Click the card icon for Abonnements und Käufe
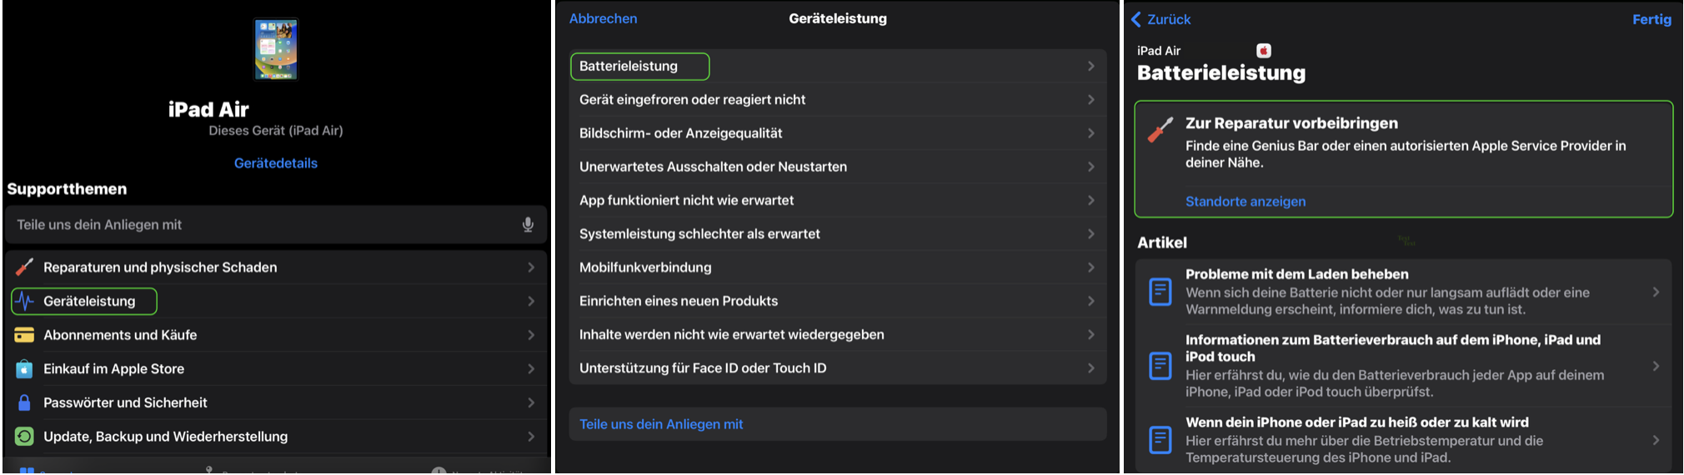1684x475 pixels. click(25, 335)
